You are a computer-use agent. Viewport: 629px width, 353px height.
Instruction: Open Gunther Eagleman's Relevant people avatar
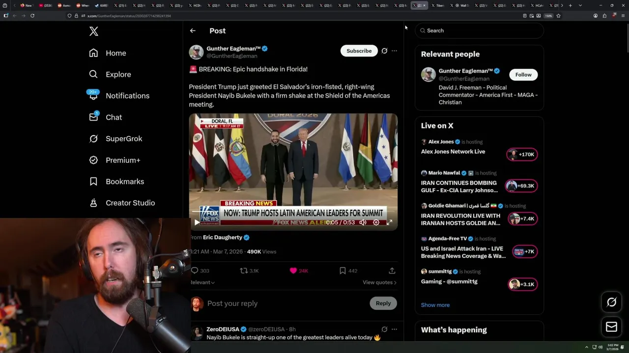click(429, 75)
